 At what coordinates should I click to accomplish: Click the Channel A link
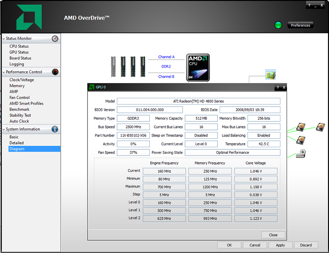click(x=167, y=57)
